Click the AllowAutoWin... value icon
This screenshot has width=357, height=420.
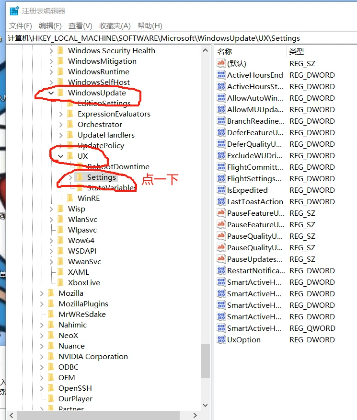pyautogui.click(x=221, y=98)
